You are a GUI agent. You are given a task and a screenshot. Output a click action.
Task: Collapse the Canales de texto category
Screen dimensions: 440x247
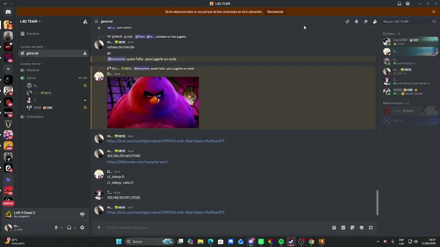pos(33,47)
